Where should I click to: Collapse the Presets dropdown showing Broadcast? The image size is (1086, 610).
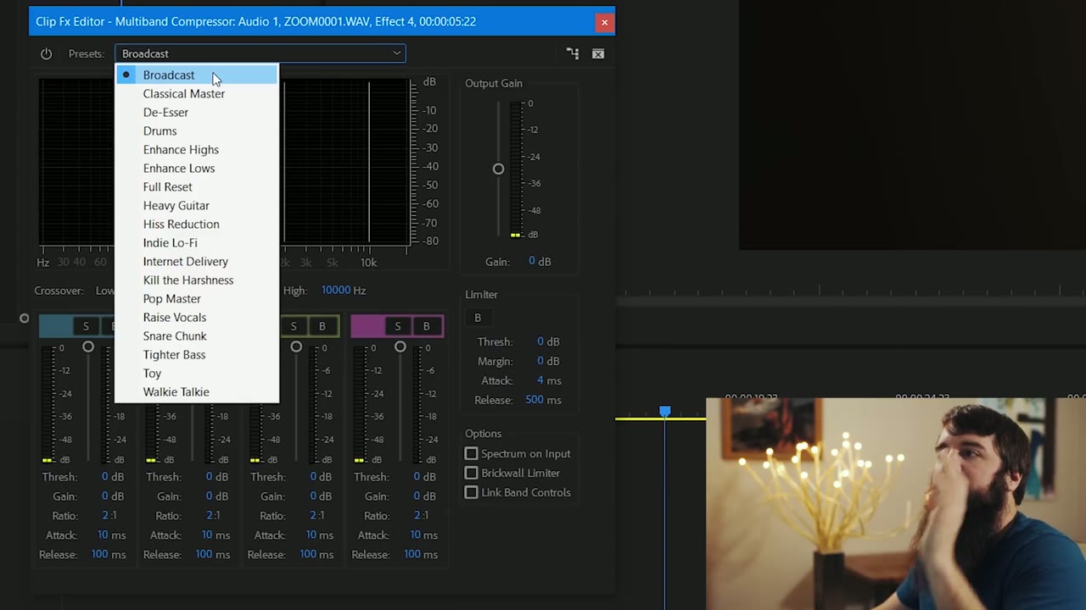pos(260,53)
